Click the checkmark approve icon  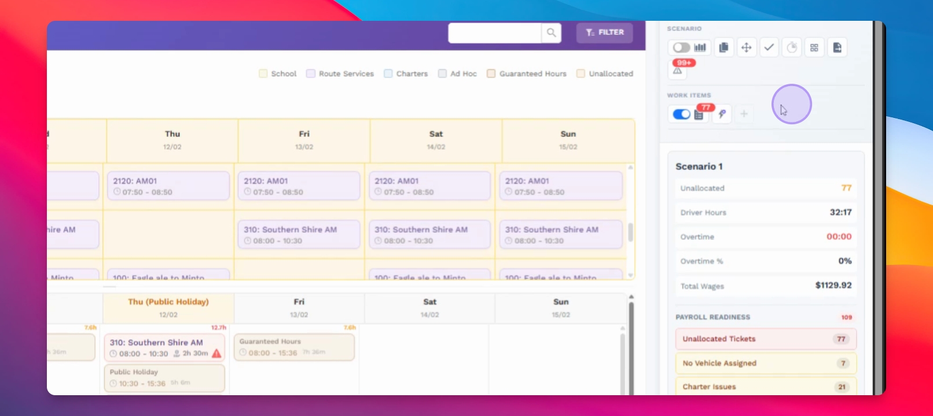[769, 47]
